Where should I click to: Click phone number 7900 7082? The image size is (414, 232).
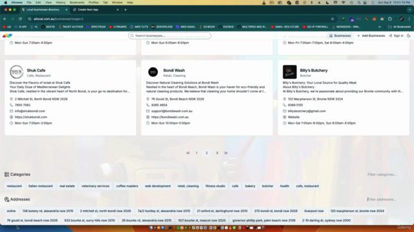pyautogui.click(x=23, y=105)
